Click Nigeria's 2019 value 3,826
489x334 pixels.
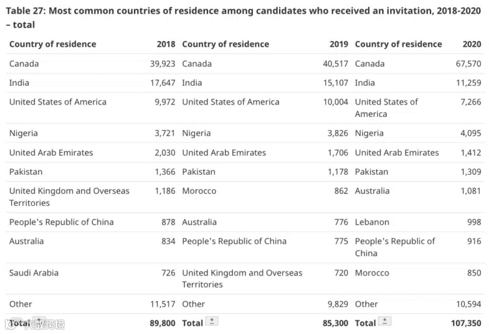click(x=337, y=133)
